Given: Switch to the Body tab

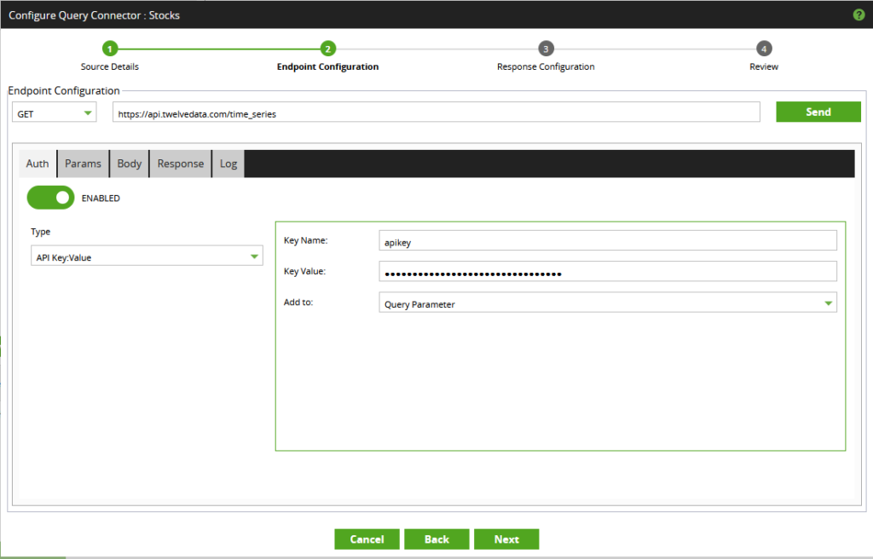Looking at the screenshot, I should pos(129,163).
